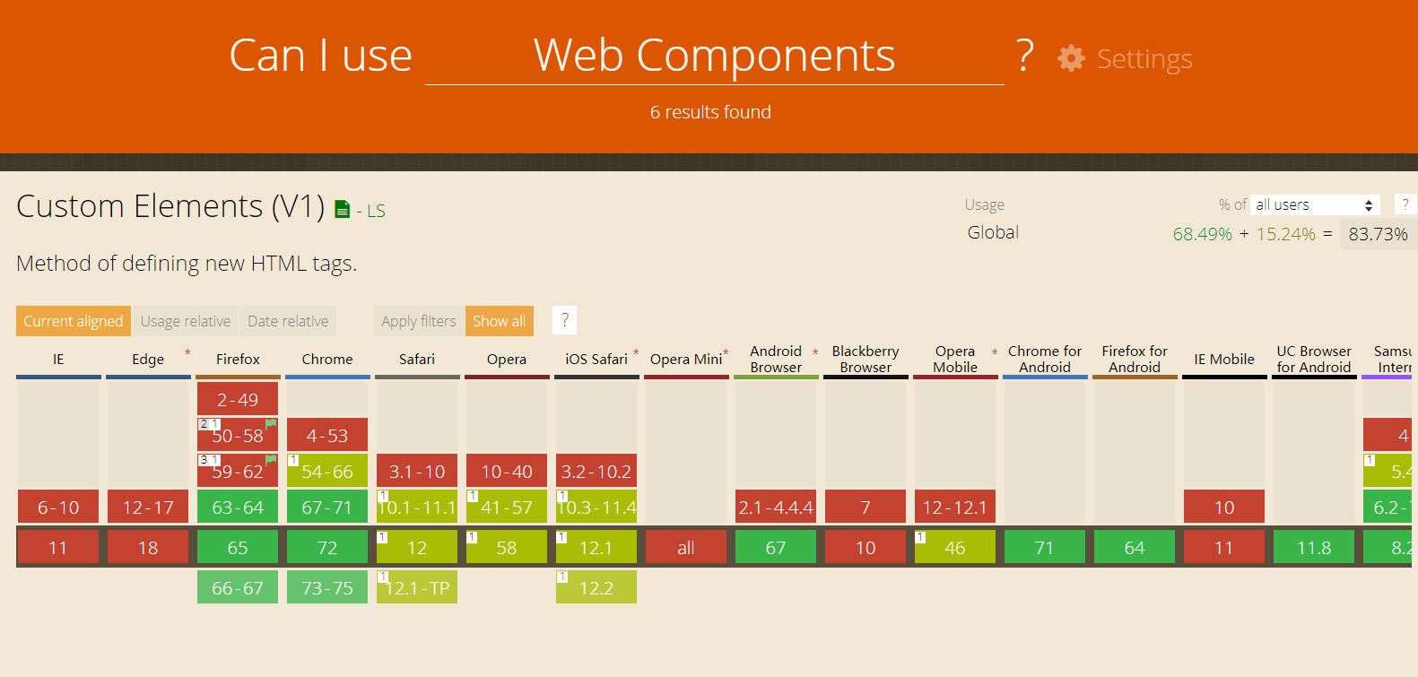
Task: Open the help question mark beside Show all
Action: [x=565, y=320]
